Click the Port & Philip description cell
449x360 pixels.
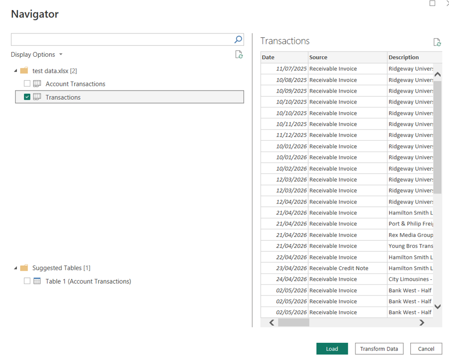click(410, 224)
